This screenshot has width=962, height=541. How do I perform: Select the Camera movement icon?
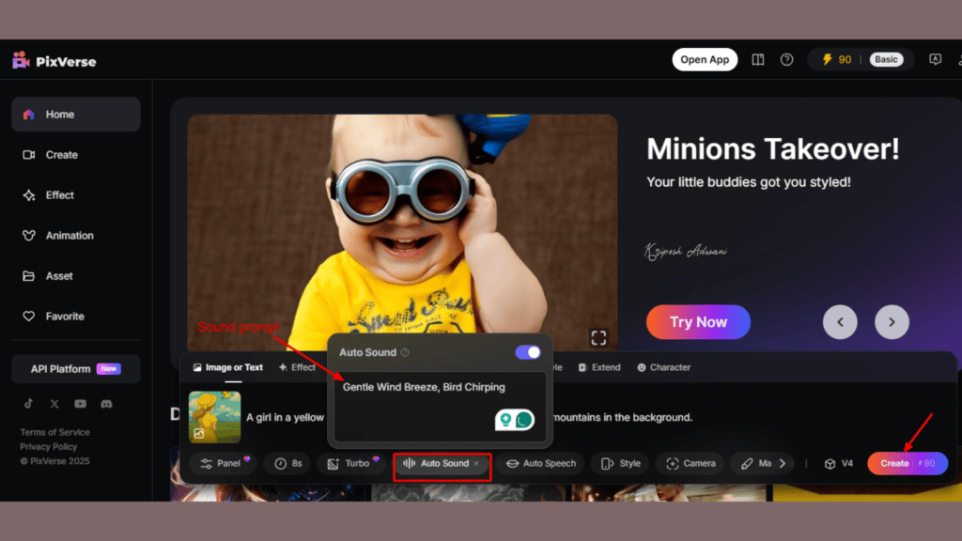[672, 463]
